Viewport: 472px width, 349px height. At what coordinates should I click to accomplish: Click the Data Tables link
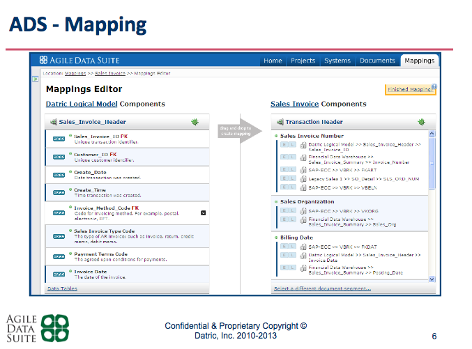[62, 288]
